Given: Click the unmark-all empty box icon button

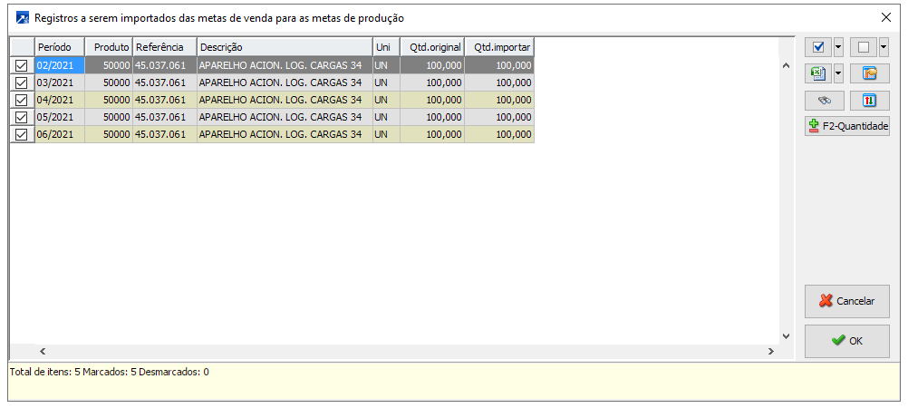Looking at the screenshot, I should 864,47.
